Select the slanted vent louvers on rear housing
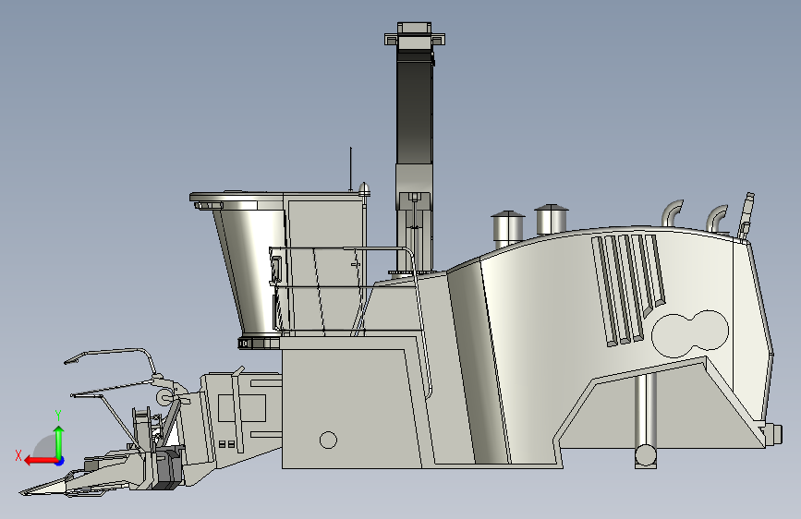Viewport: 801px width, 519px height. click(628, 289)
